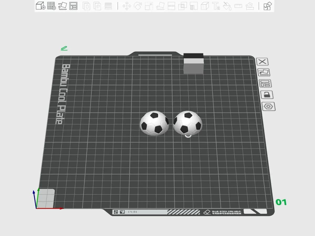Select Split to parts tool
Screen dimensions: 315x236
click(97, 6)
